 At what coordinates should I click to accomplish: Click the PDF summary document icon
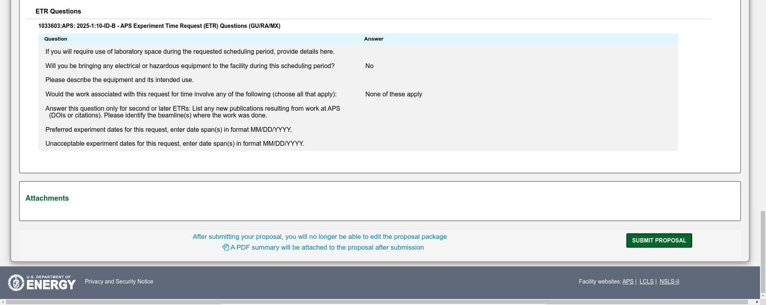pyautogui.click(x=225, y=247)
